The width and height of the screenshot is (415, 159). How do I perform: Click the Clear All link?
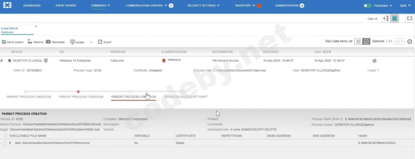(372, 19)
